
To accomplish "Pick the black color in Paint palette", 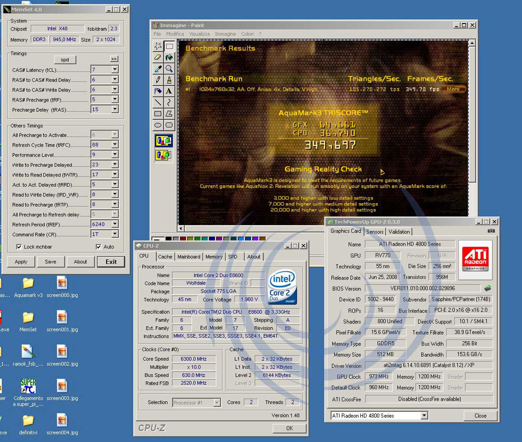I will [168, 239].
